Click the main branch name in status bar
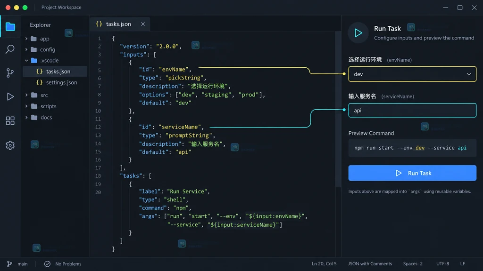This screenshot has height=271, width=483. [23, 264]
